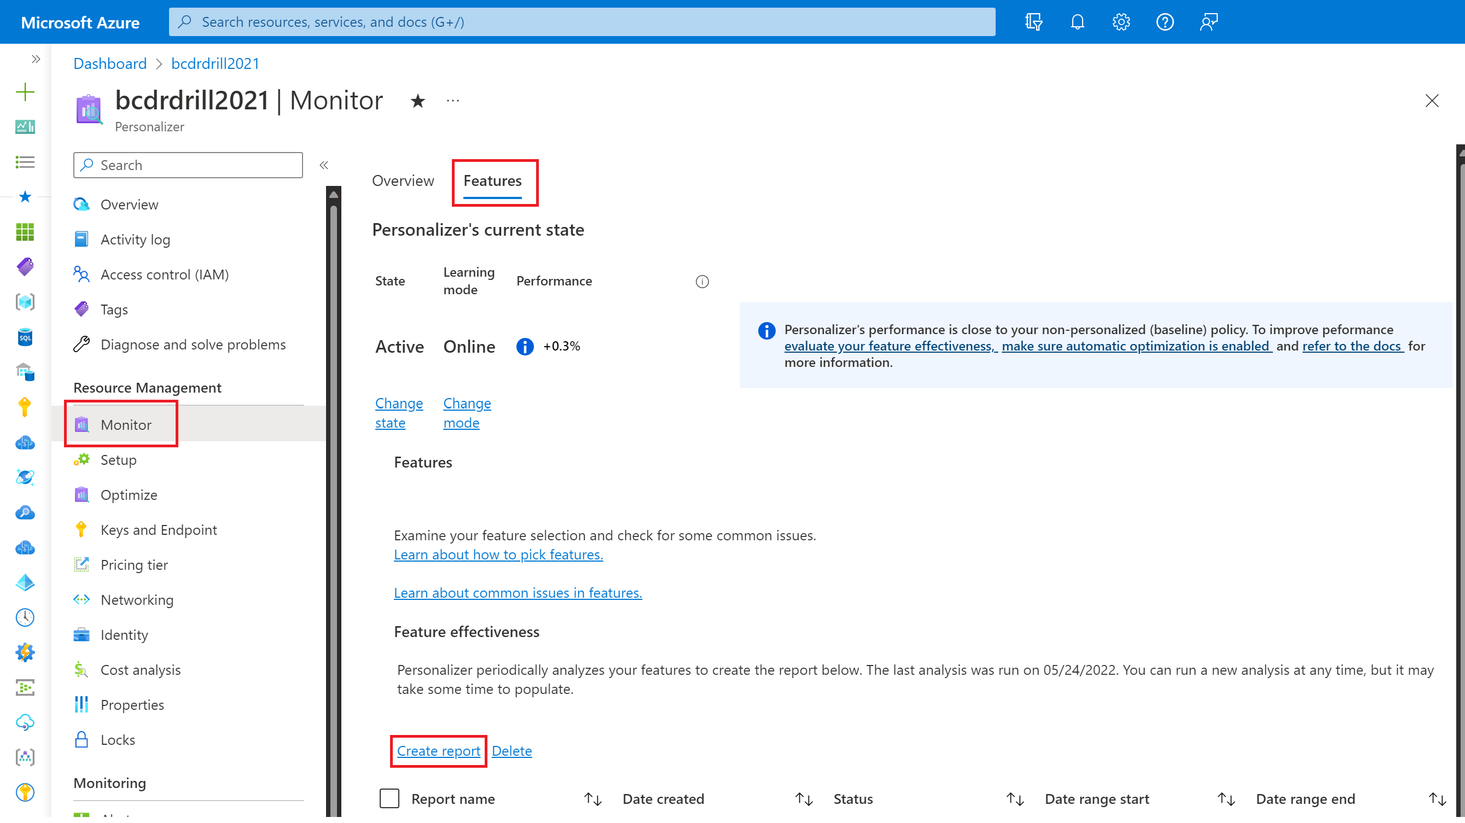Image resolution: width=1465 pixels, height=823 pixels.
Task: Expand the Monitoring section in sidebar
Action: (x=109, y=782)
